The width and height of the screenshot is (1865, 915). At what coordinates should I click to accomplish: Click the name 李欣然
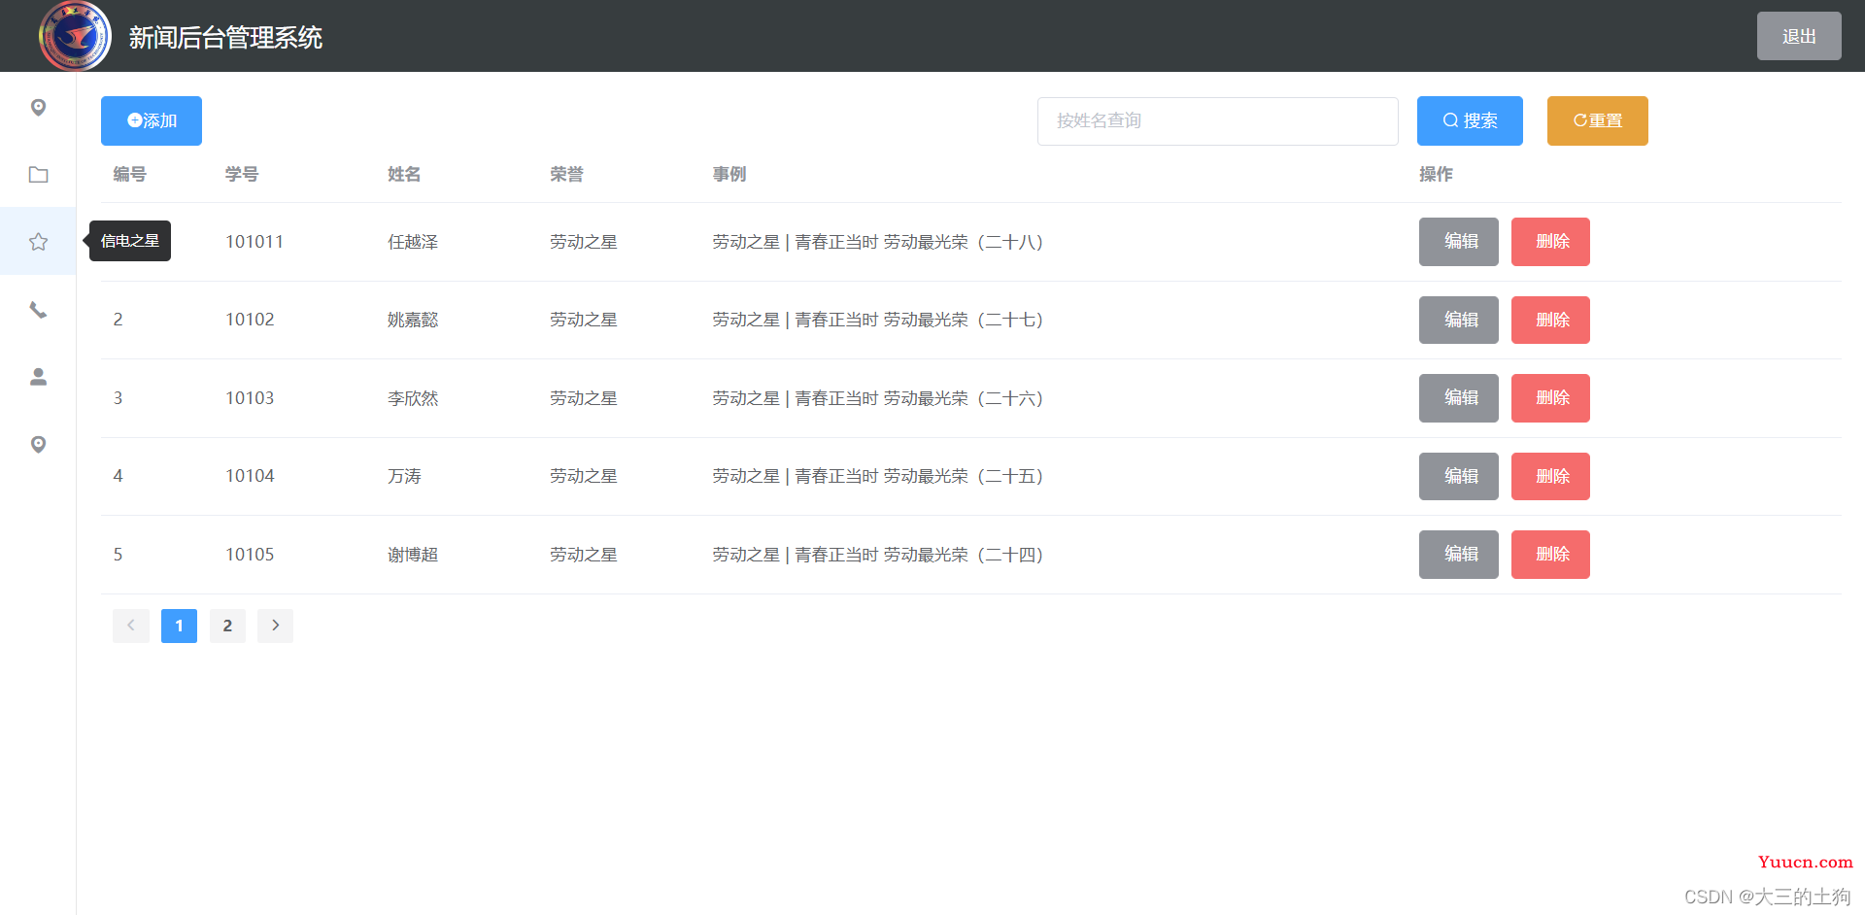tap(413, 398)
